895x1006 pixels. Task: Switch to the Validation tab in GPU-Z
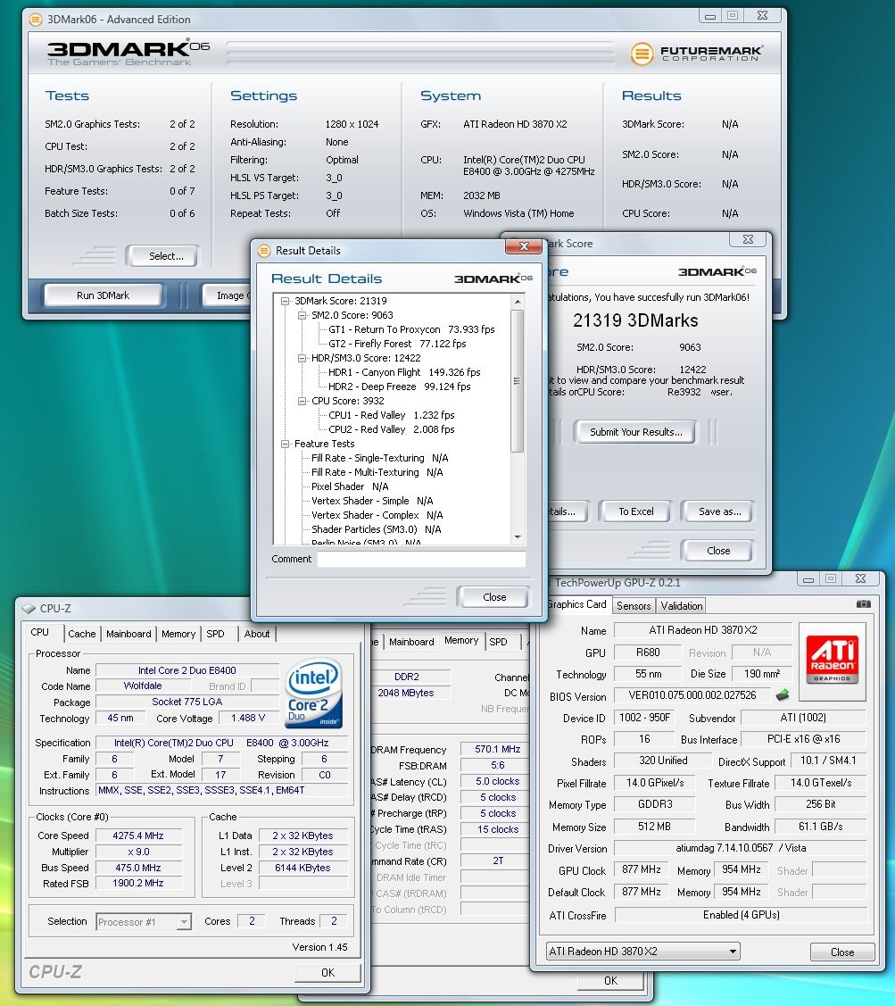pos(682,605)
